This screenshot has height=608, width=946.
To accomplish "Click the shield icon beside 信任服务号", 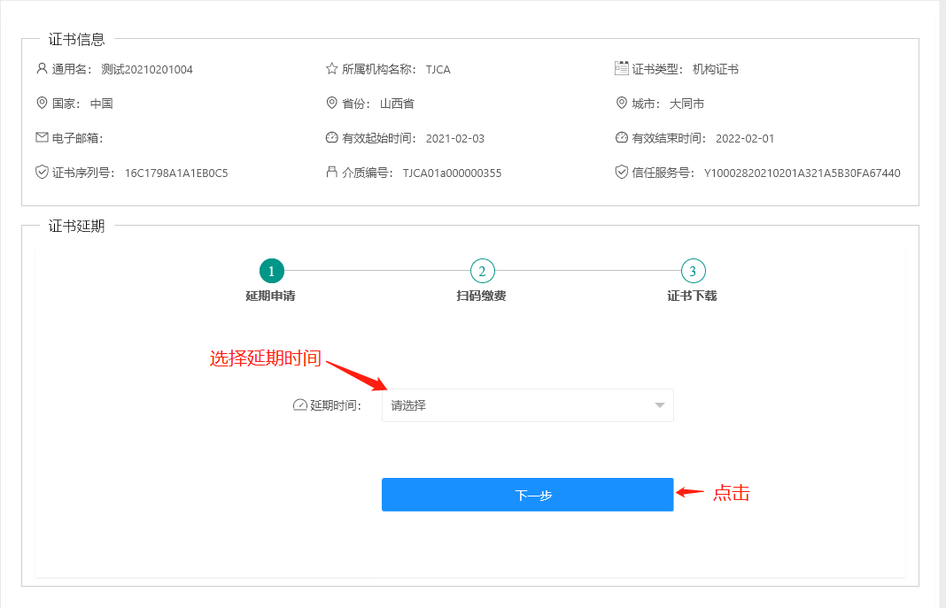I will coord(622,172).
